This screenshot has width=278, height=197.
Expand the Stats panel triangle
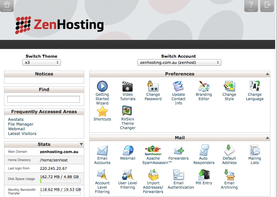(x=81, y=144)
